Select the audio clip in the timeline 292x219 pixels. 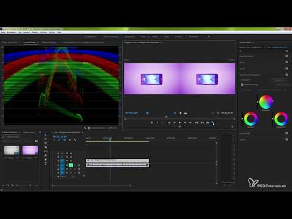pyautogui.click(x=117, y=165)
